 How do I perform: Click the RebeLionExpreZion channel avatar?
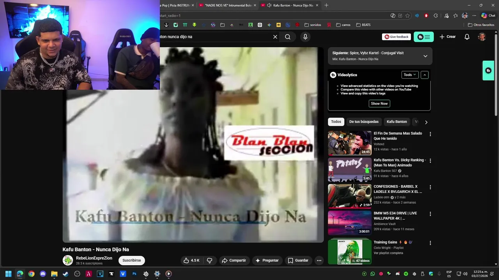68,261
